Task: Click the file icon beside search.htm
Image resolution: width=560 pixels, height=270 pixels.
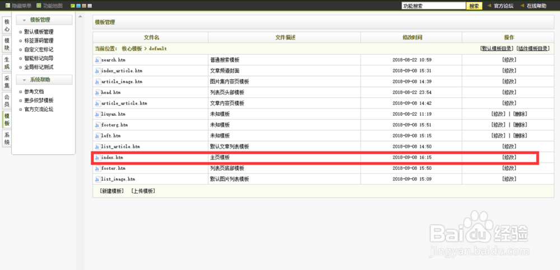Action: tap(97, 60)
